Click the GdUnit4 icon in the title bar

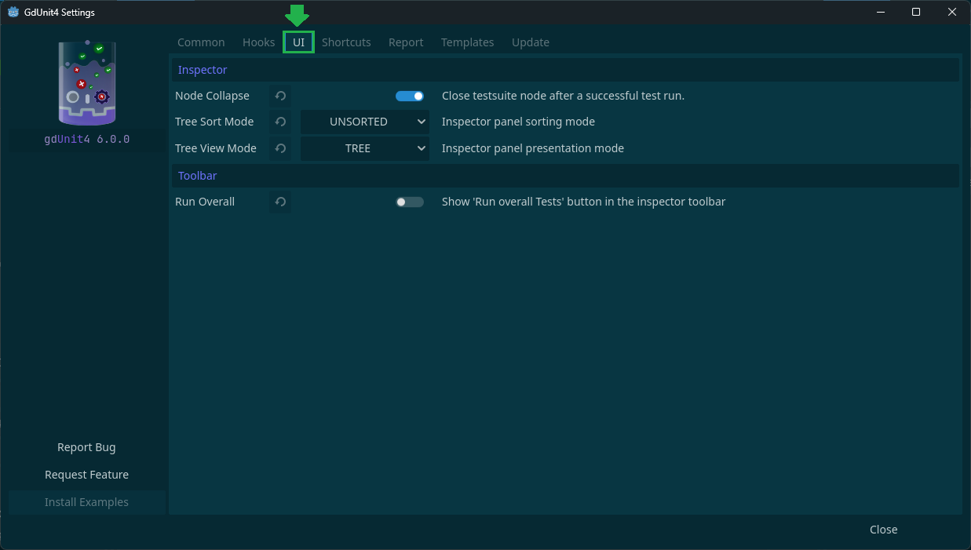point(13,12)
